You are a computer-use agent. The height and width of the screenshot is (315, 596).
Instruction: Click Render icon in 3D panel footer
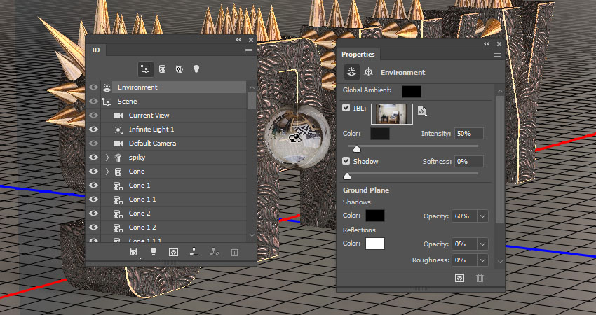[x=173, y=252]
